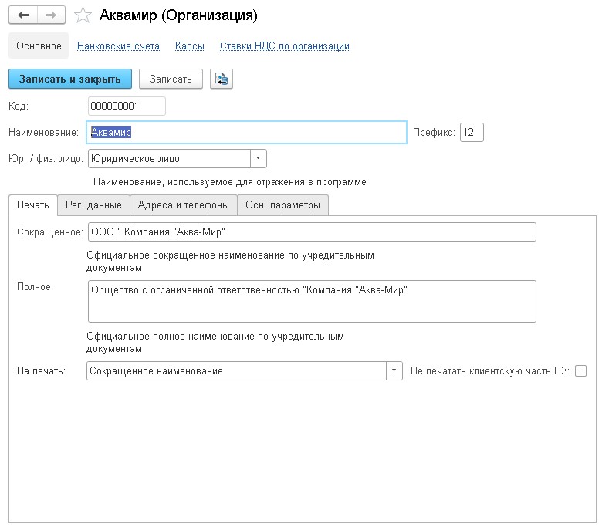Select the Печать tab
602x531 pixels.
[x=33, y=205]
